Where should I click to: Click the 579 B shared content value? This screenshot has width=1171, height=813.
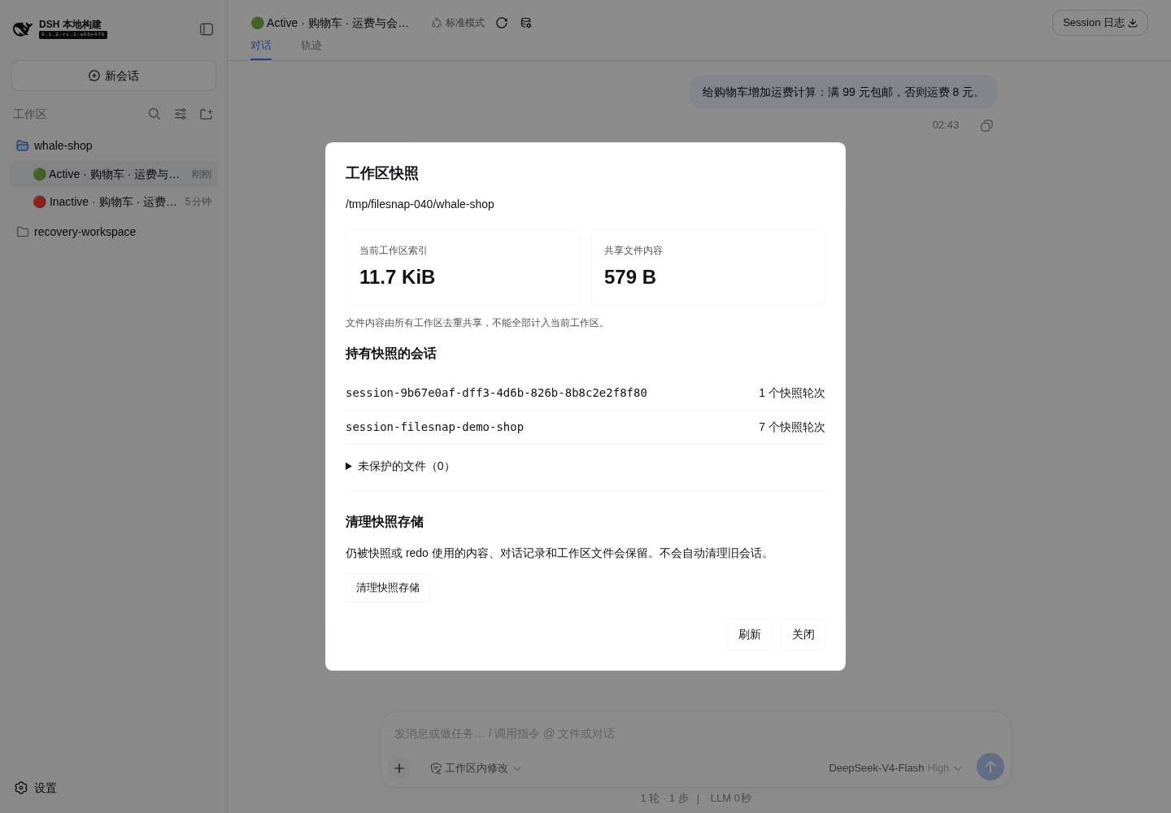tap(630, 277)
